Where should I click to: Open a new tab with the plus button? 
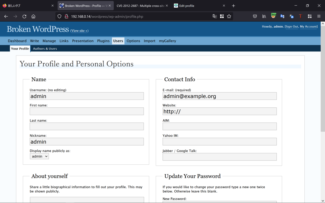(x=233, y=6)
